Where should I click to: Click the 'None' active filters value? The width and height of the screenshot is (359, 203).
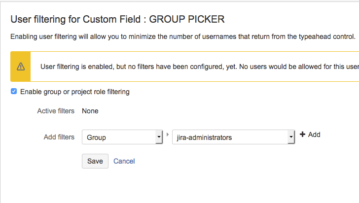90,111
